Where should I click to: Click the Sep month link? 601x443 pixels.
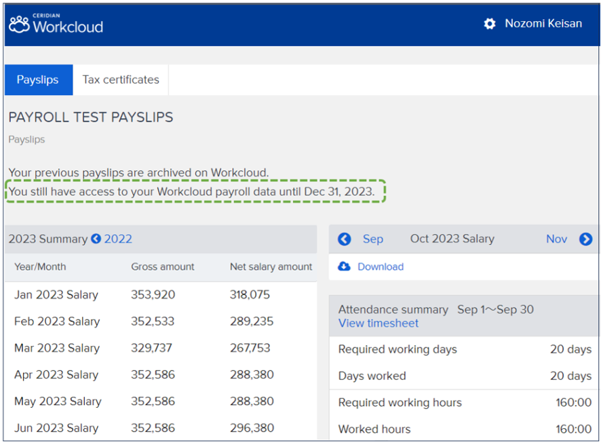372,239
